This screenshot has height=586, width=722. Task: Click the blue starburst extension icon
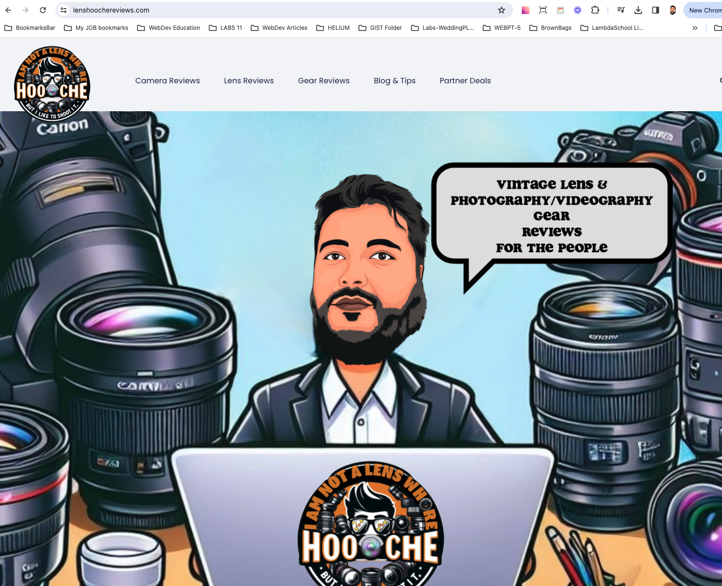point(578,10)
